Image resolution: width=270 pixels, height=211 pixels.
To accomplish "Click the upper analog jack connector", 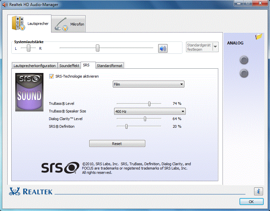I will (244, 60).
